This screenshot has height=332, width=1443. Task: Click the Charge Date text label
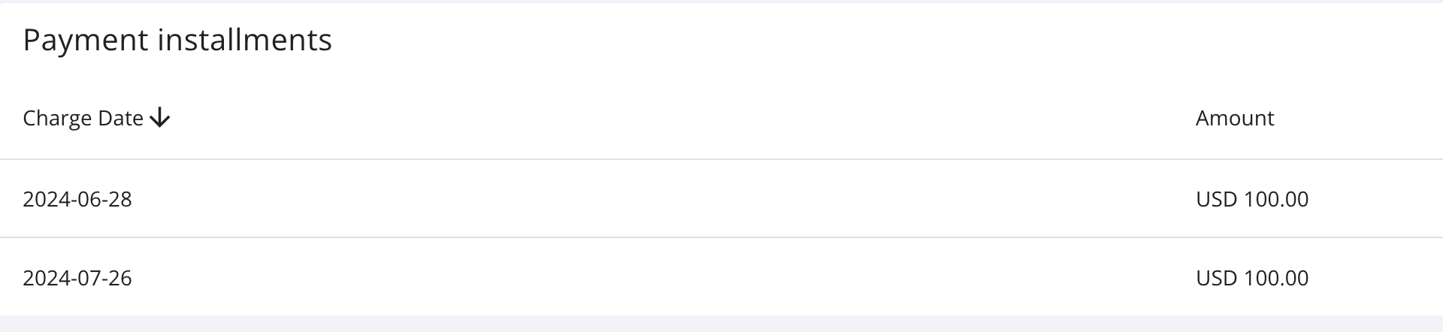tap(83, 118)
